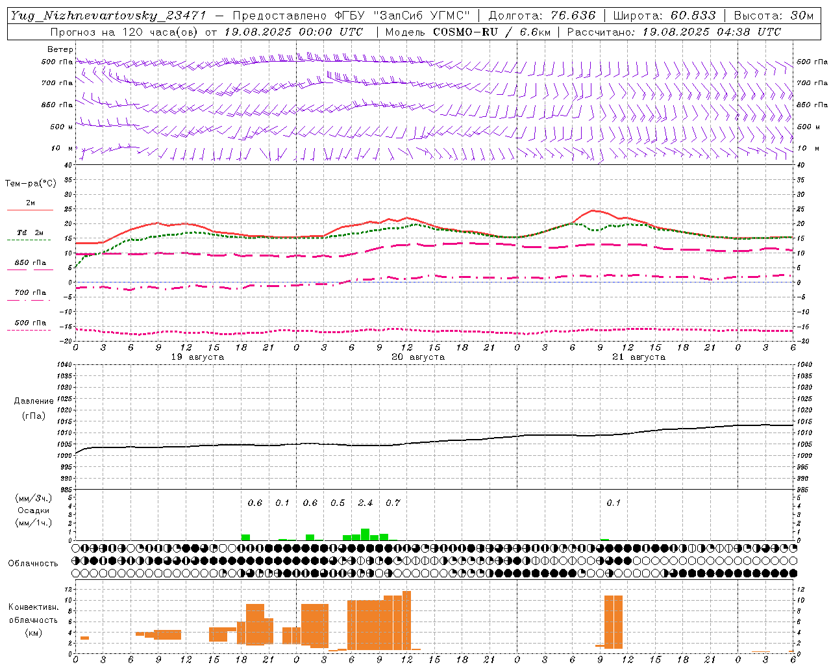Click the 'Прогноз на 120 часа(ов)' forecast text
The width and height of the screenshot is (831, 665).
(x=125, y=32)
